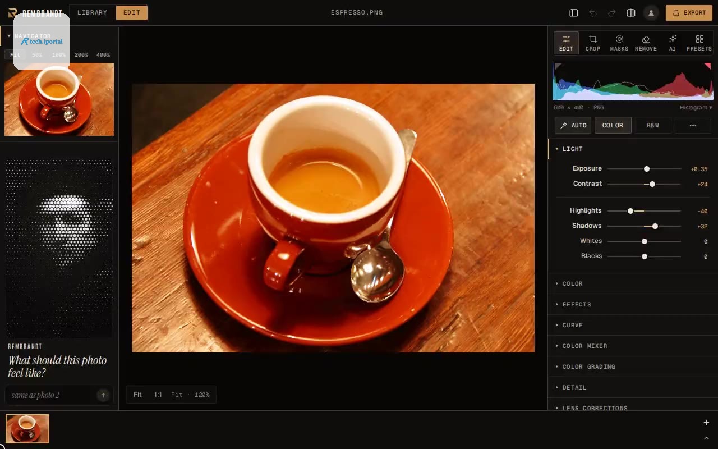Toggle the left panel sidebar icon
718x449 pixels.
(x=573, y=12)
